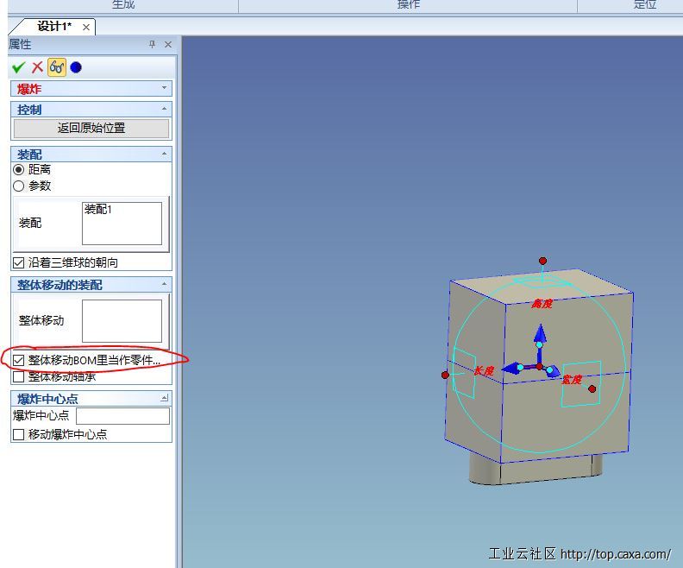
Task: Click the green checkmark confirm icon
Action: pyautogui.click(x=18, y=67)
